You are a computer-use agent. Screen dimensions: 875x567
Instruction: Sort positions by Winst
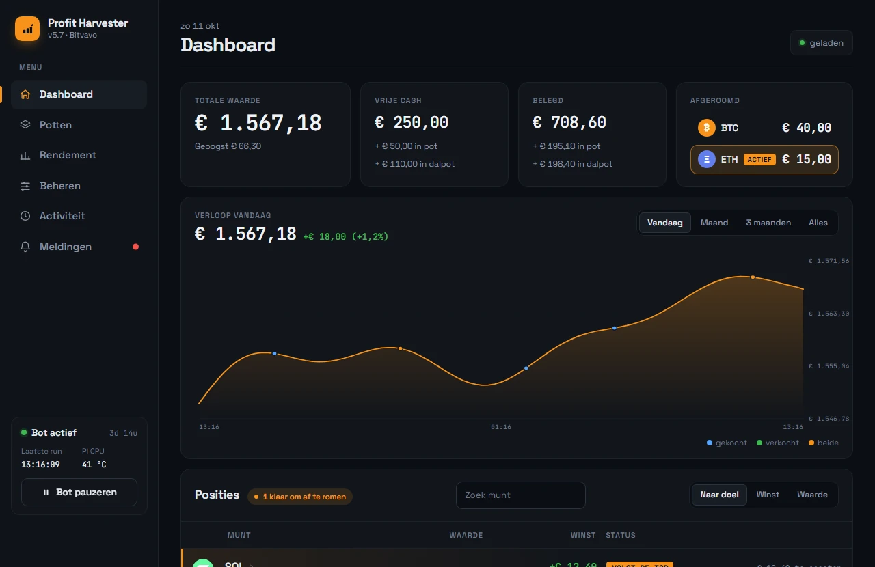click(x=768, y=495)
